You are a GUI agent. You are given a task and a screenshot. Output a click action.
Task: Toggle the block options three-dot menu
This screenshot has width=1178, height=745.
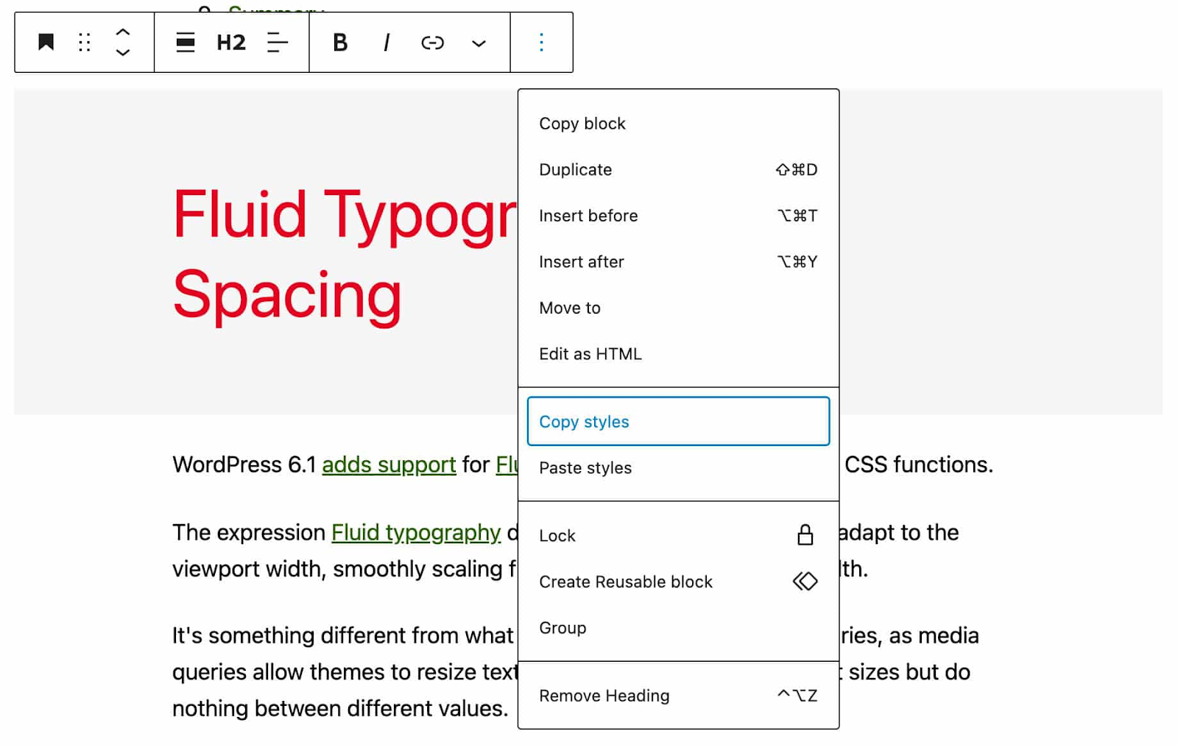pyautogui.click(x=541, y=43)
